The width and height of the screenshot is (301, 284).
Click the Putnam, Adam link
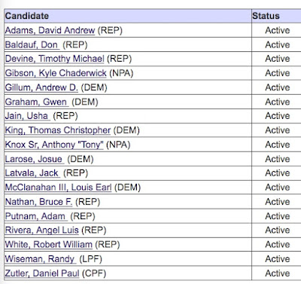coord(36,216)
